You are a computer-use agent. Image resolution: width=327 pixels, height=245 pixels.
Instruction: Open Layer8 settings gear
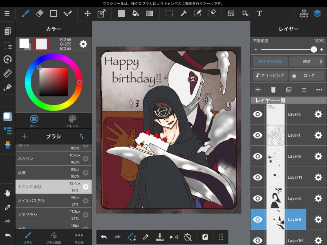pos(318,198)
